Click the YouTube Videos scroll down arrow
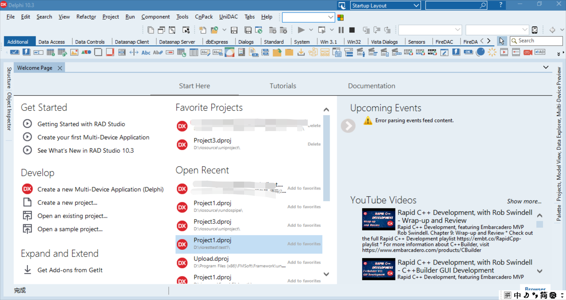This screenshot has height=300, width=566. [x=540, y=271]
